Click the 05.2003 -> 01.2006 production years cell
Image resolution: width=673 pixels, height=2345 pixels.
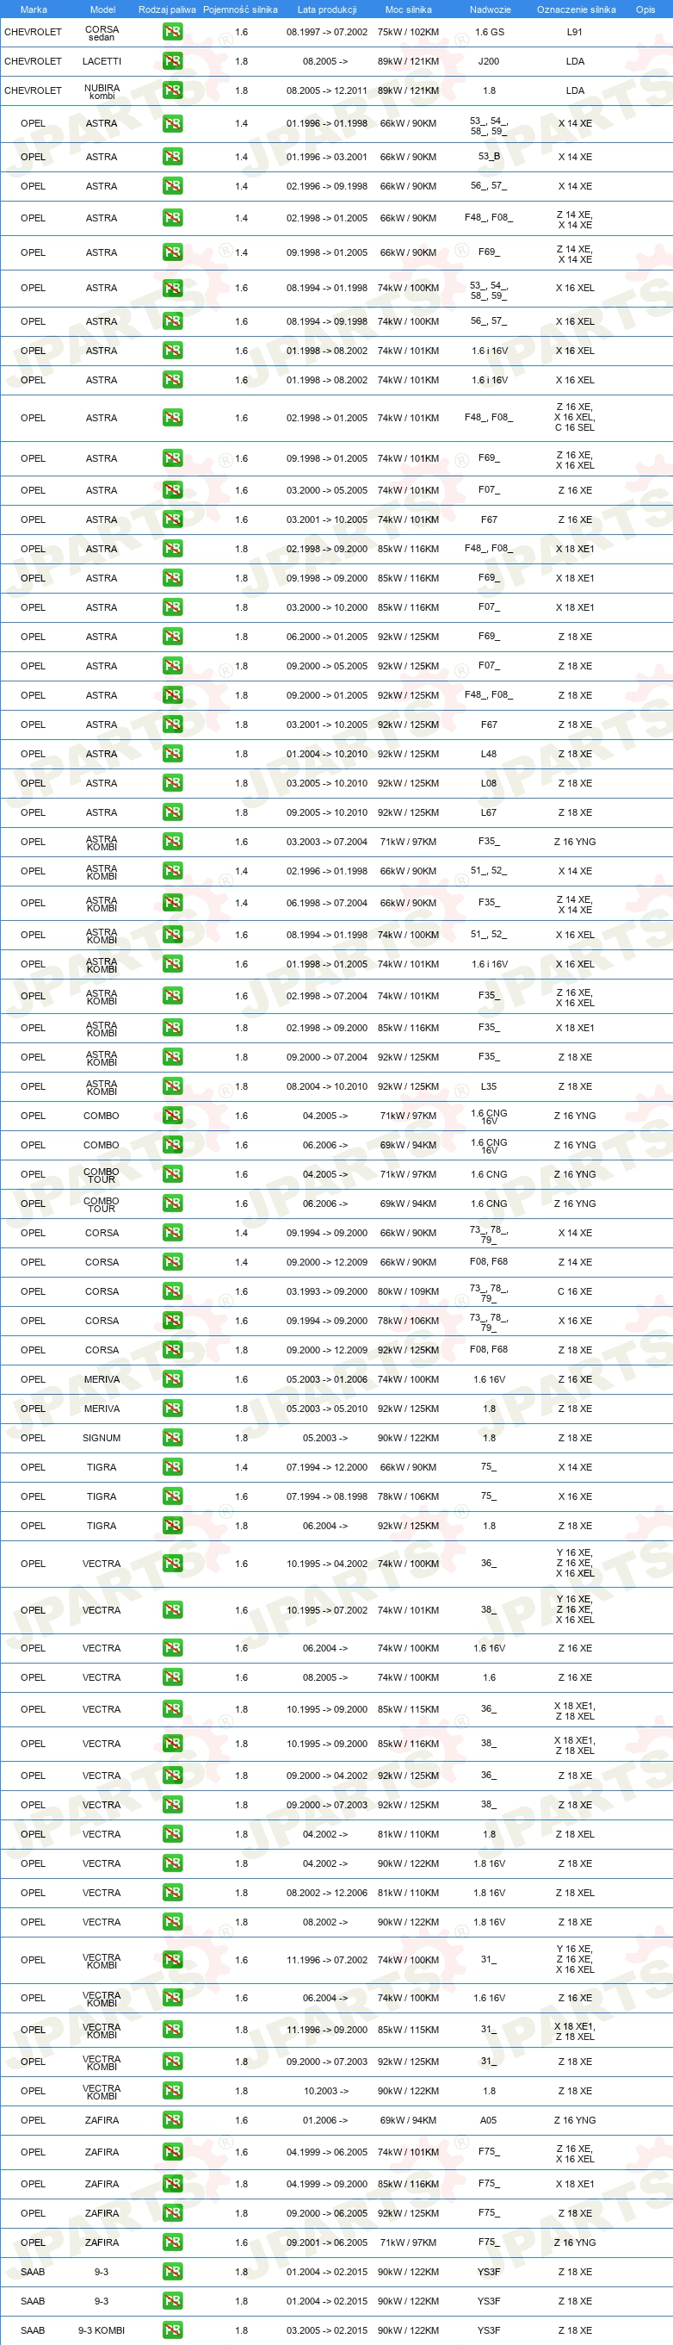point(327,1379)
